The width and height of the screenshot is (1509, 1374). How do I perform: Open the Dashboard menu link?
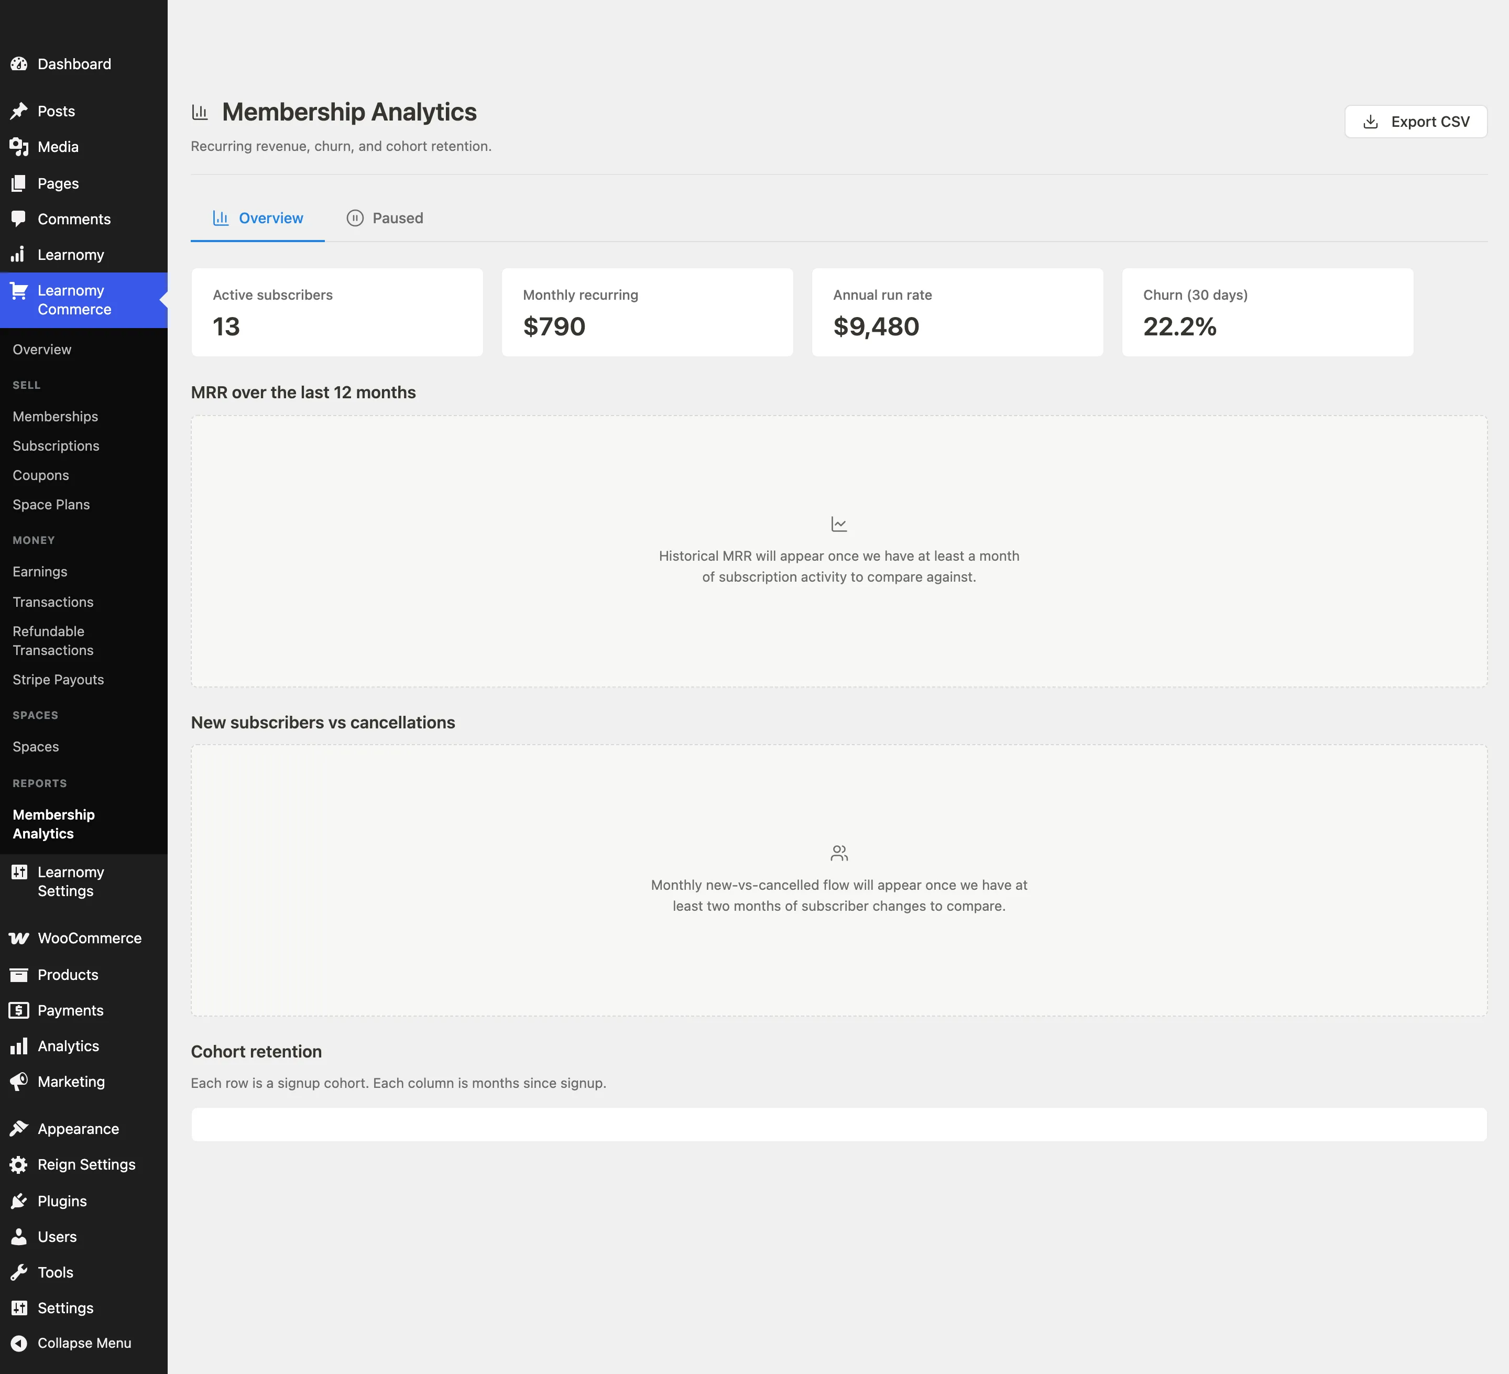(74, 63)
